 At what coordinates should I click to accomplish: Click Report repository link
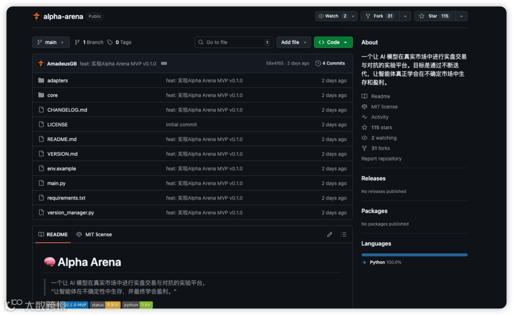coord(381,159)
